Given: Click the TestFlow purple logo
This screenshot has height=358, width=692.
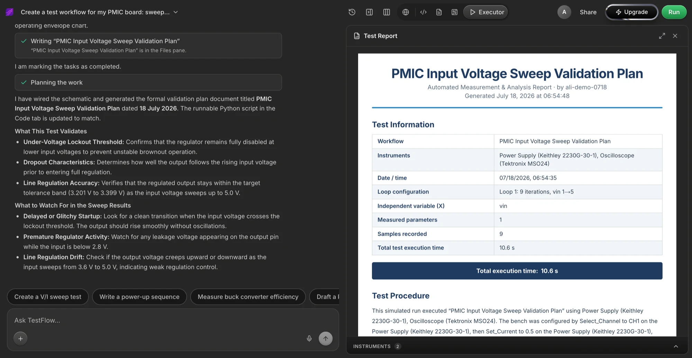Looking at the screenshot, I should (10, 12).
